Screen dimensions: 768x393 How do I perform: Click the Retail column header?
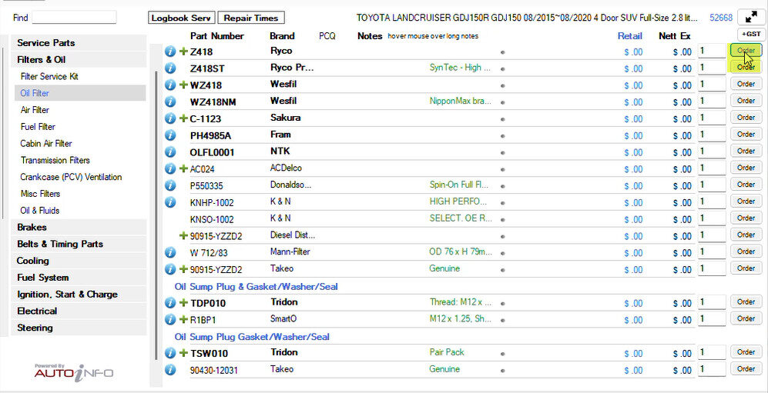point(630,35)
